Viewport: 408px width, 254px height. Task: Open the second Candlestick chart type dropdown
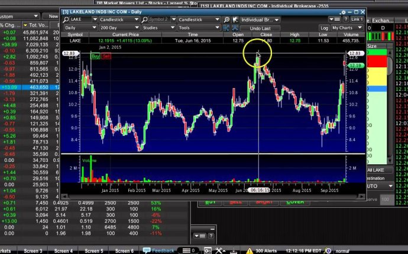199,19
